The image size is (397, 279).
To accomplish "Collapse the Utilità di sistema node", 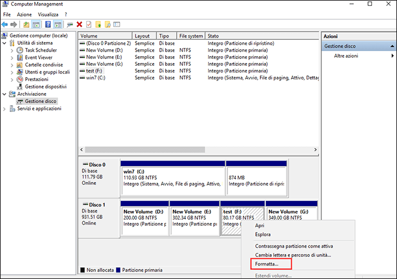I will click(x=5, y=43).
